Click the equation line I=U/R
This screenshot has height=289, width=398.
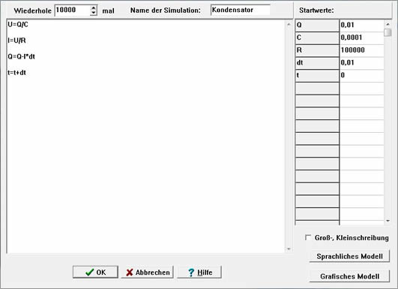16,41
